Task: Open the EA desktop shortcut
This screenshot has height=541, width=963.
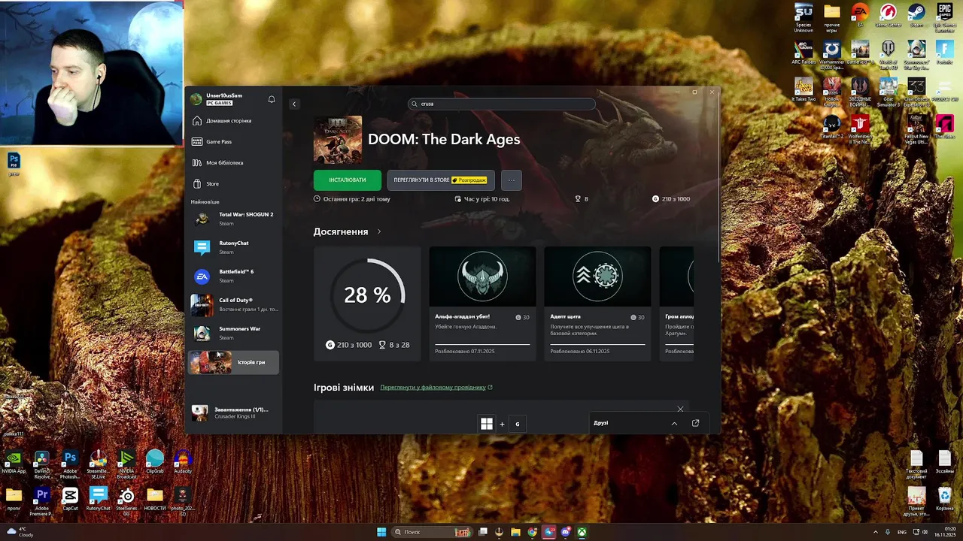Action: click(860, 17)
